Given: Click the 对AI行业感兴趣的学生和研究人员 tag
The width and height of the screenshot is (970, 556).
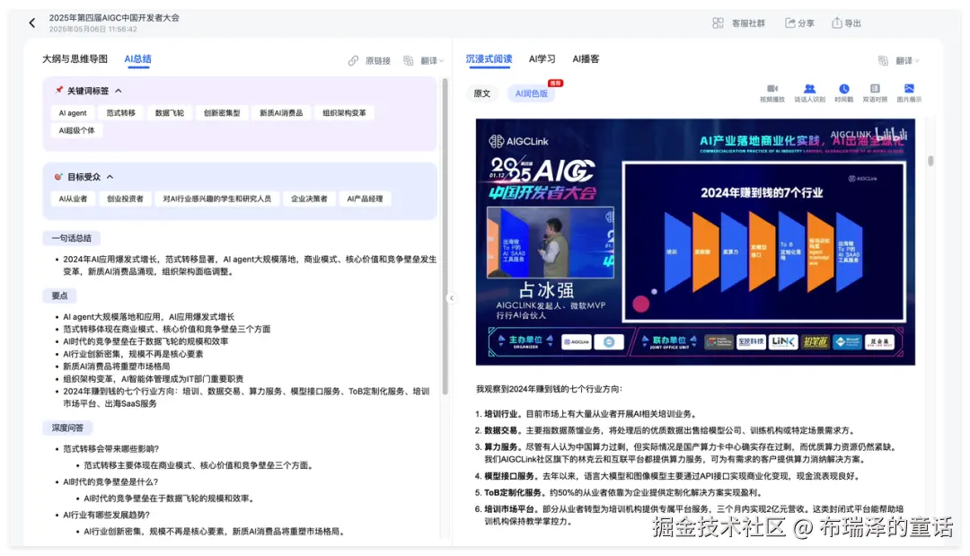Looking at the screenshot, I should click(x=217, y=199).
